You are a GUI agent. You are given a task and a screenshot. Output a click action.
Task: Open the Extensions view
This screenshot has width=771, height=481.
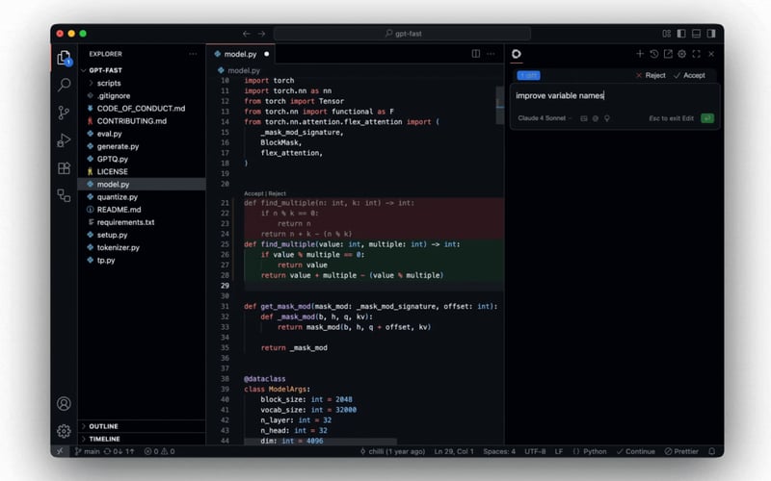64,168
